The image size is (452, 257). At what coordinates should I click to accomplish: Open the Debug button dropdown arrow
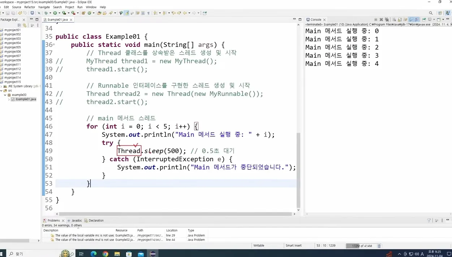50,13
